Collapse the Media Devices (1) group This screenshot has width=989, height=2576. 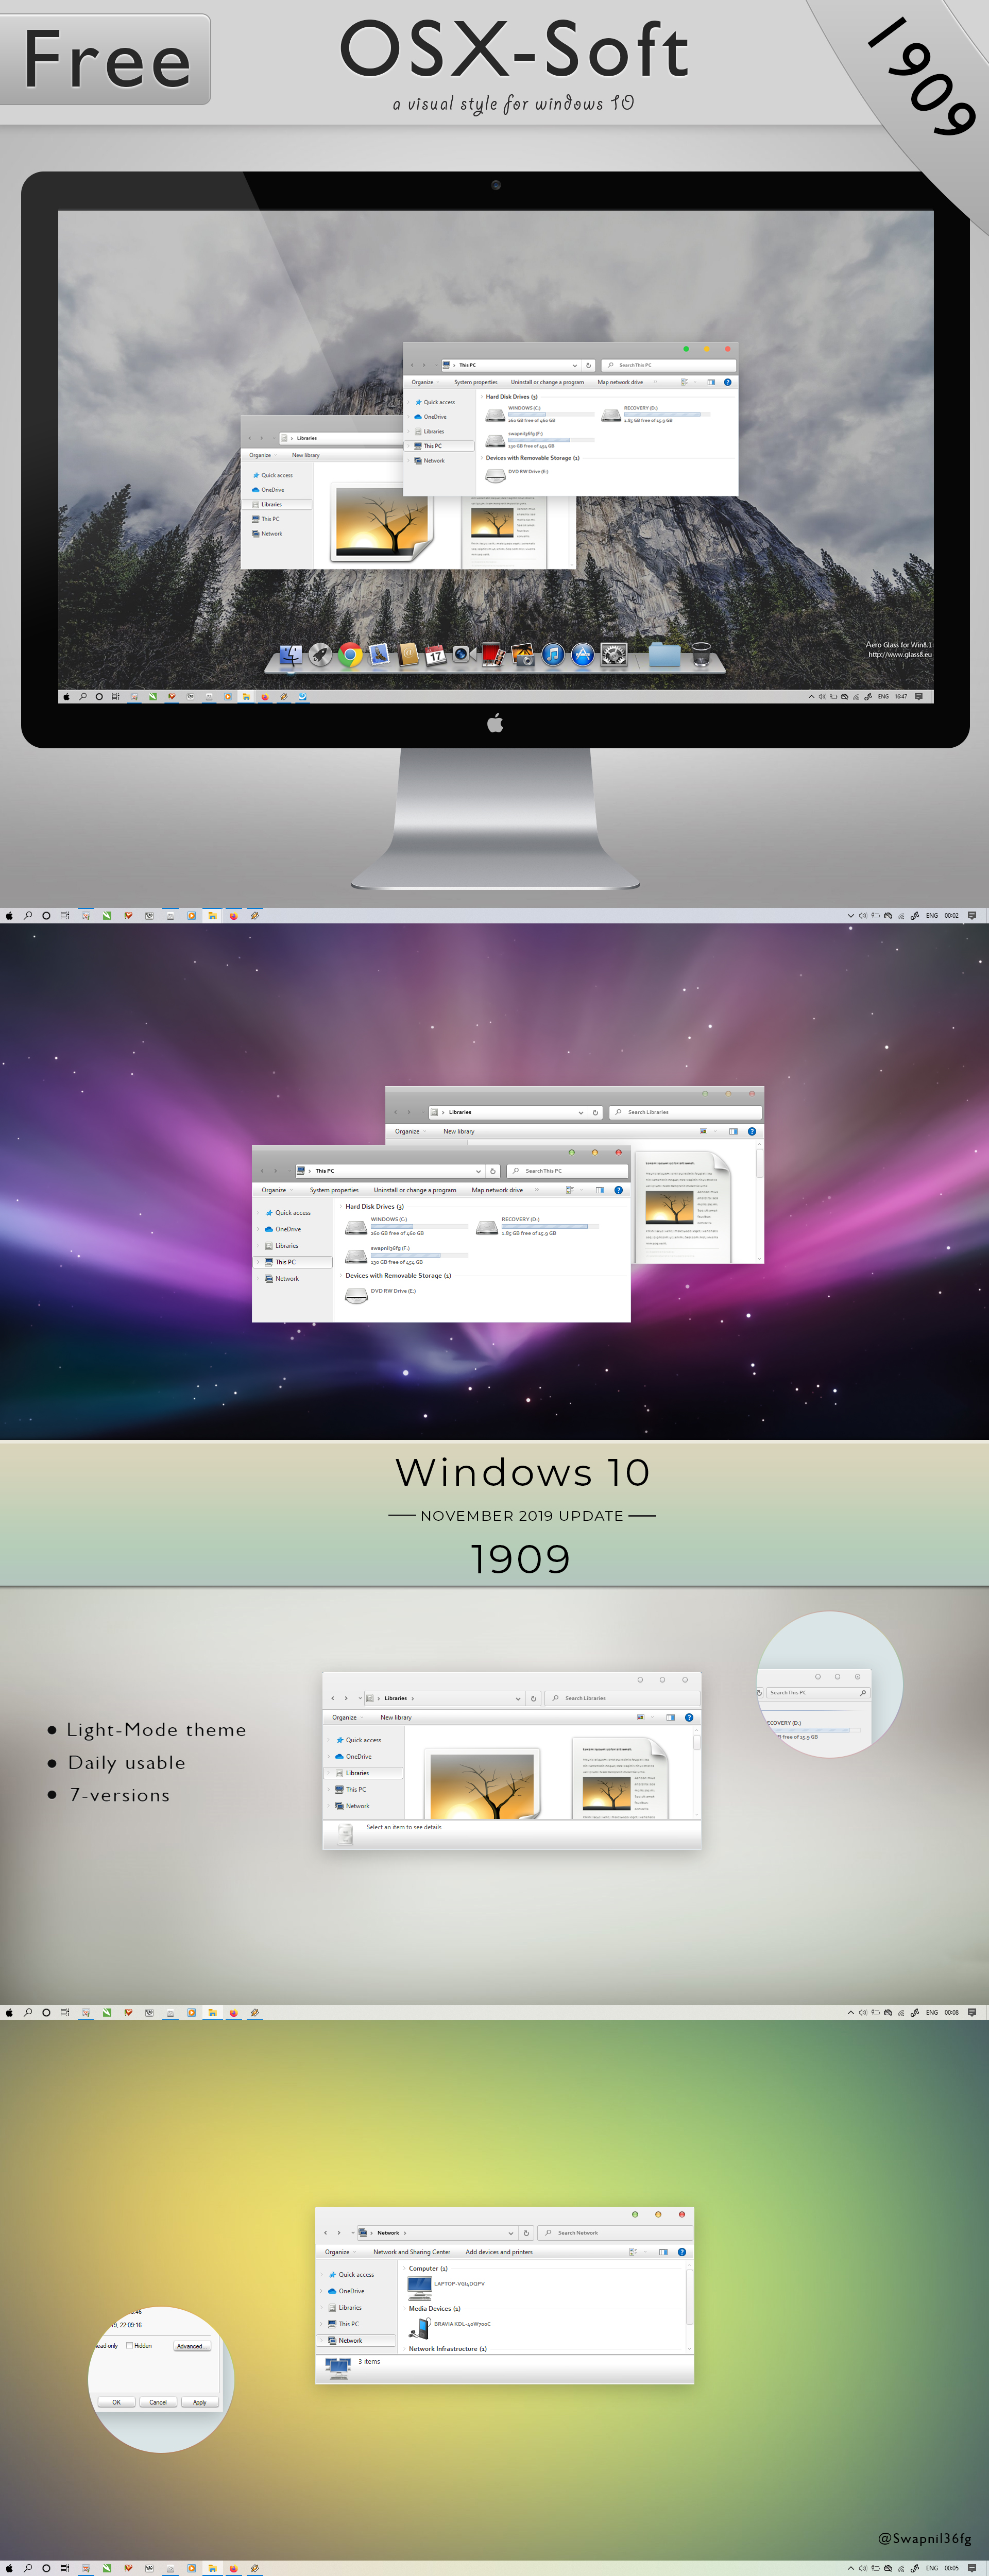point(405,2309)
